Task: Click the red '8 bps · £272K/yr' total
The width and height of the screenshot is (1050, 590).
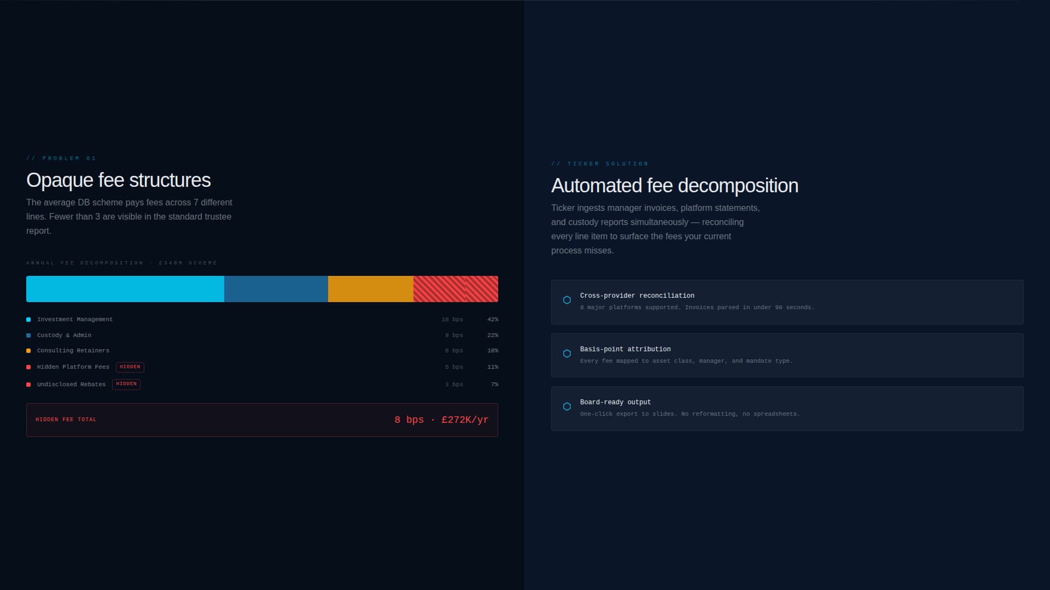Action: point(441,420)
